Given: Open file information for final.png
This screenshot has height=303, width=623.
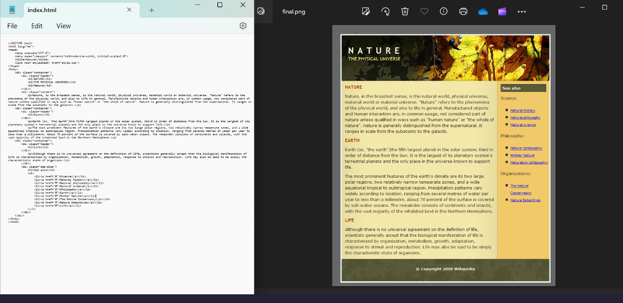Looking at the screenshot, I should (443, 11).
